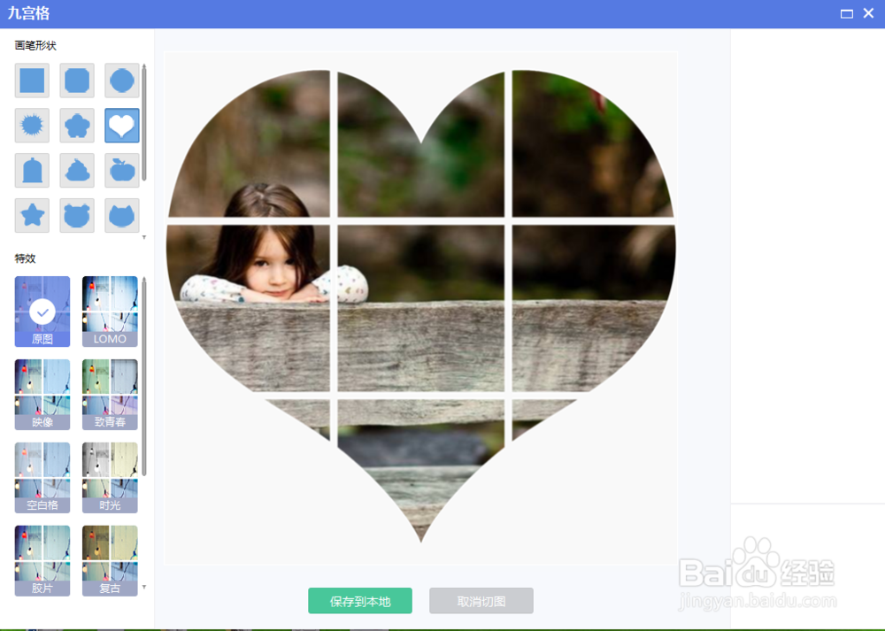Select the cat head brush shape
This screenshot has width=885, height=631.
click(122, 215)
